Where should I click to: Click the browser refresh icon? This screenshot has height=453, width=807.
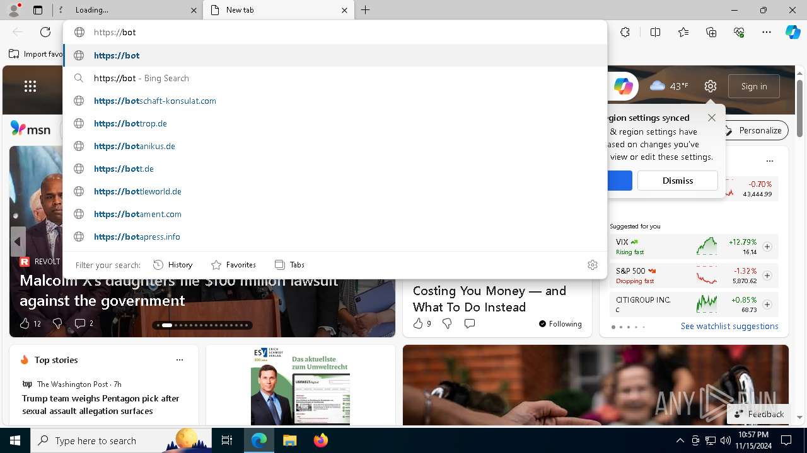(x=45, y=32)
